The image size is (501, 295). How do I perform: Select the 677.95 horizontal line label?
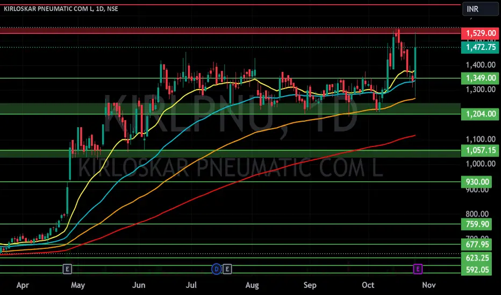pos(476,245)
